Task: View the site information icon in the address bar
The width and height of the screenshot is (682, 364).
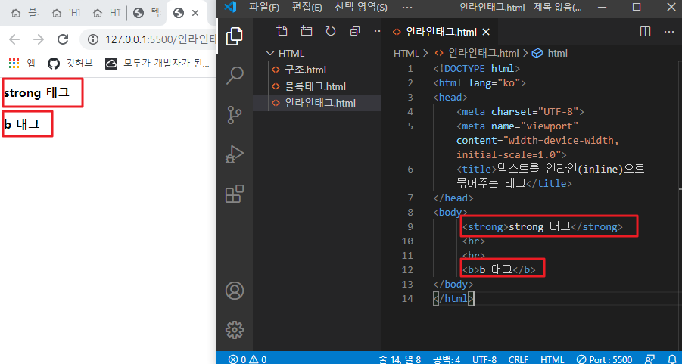Action: coord(92,40)
